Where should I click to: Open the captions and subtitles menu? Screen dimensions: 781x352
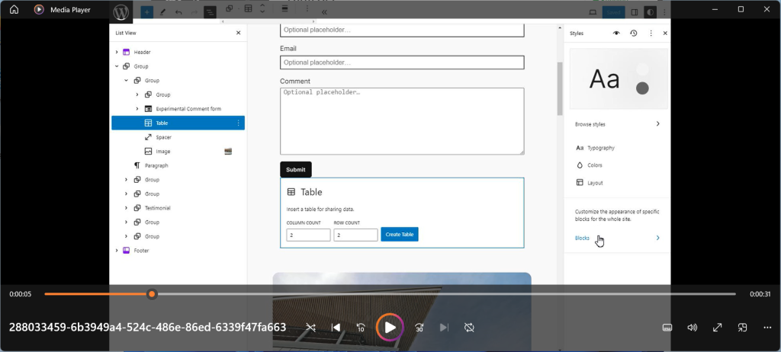(x=667, y=328)
